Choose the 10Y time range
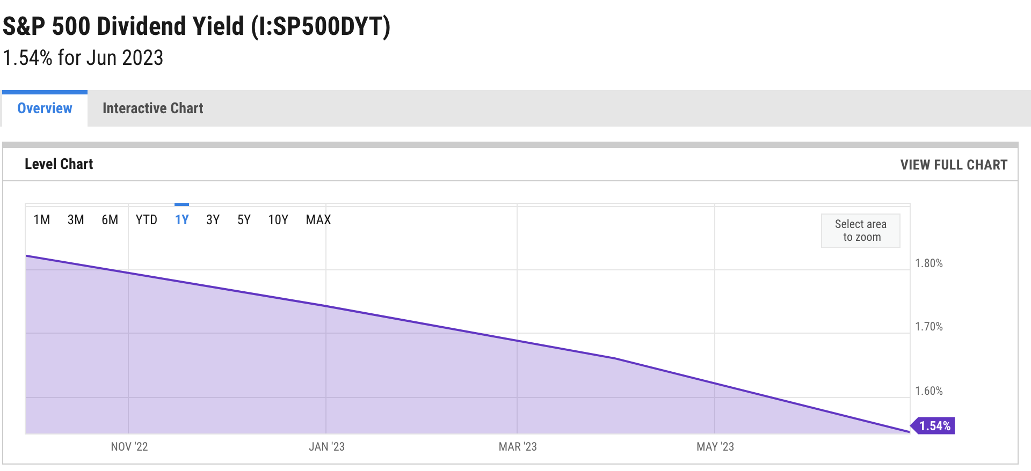This screenshot has width=1031, height=471. click(x=278, y=220)
